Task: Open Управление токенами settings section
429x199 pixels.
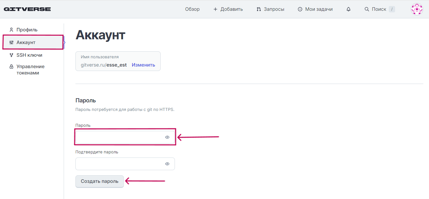Action: 30,70
